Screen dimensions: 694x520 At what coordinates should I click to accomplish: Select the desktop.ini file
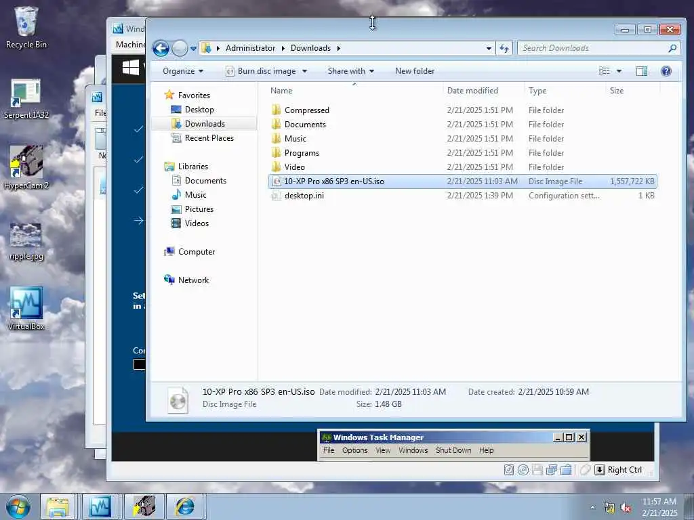(462, 196)
